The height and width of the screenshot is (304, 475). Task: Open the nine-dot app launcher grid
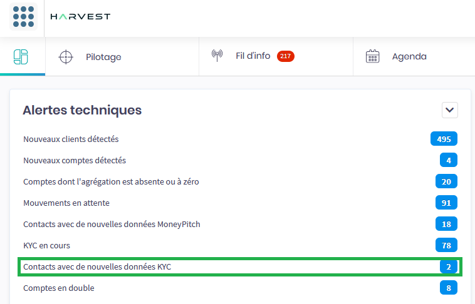tap(23, 17)
